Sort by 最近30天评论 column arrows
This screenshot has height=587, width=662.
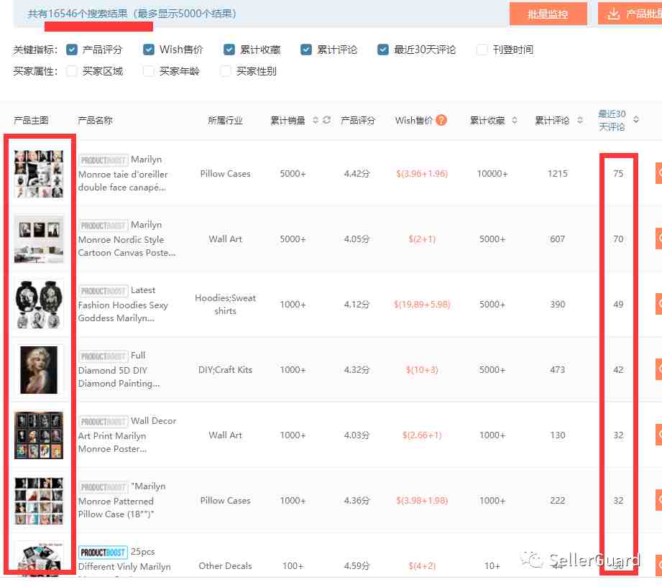(x=636, y=120)
